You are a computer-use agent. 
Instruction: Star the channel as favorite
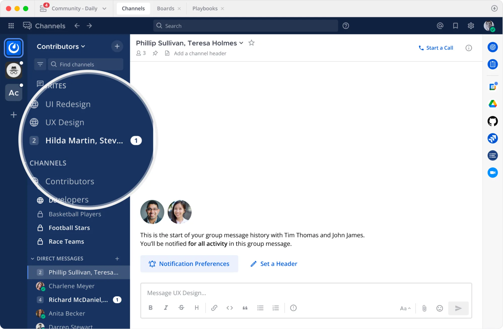pos(251,43)
